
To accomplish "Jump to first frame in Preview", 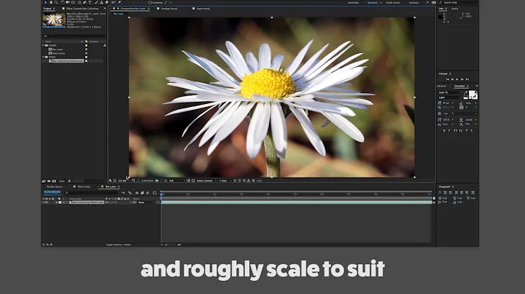I will coord(447,79).
